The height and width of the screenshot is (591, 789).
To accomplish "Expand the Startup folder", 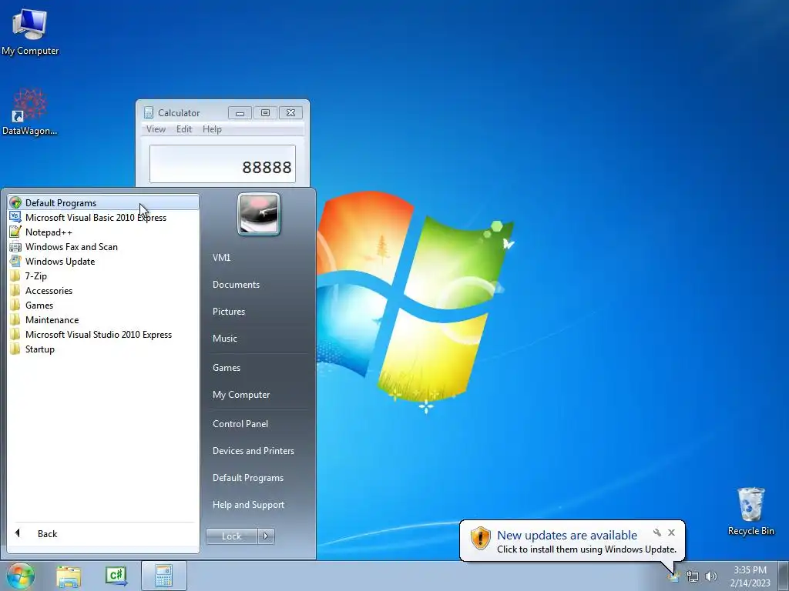I will click(x=103, y=349).
